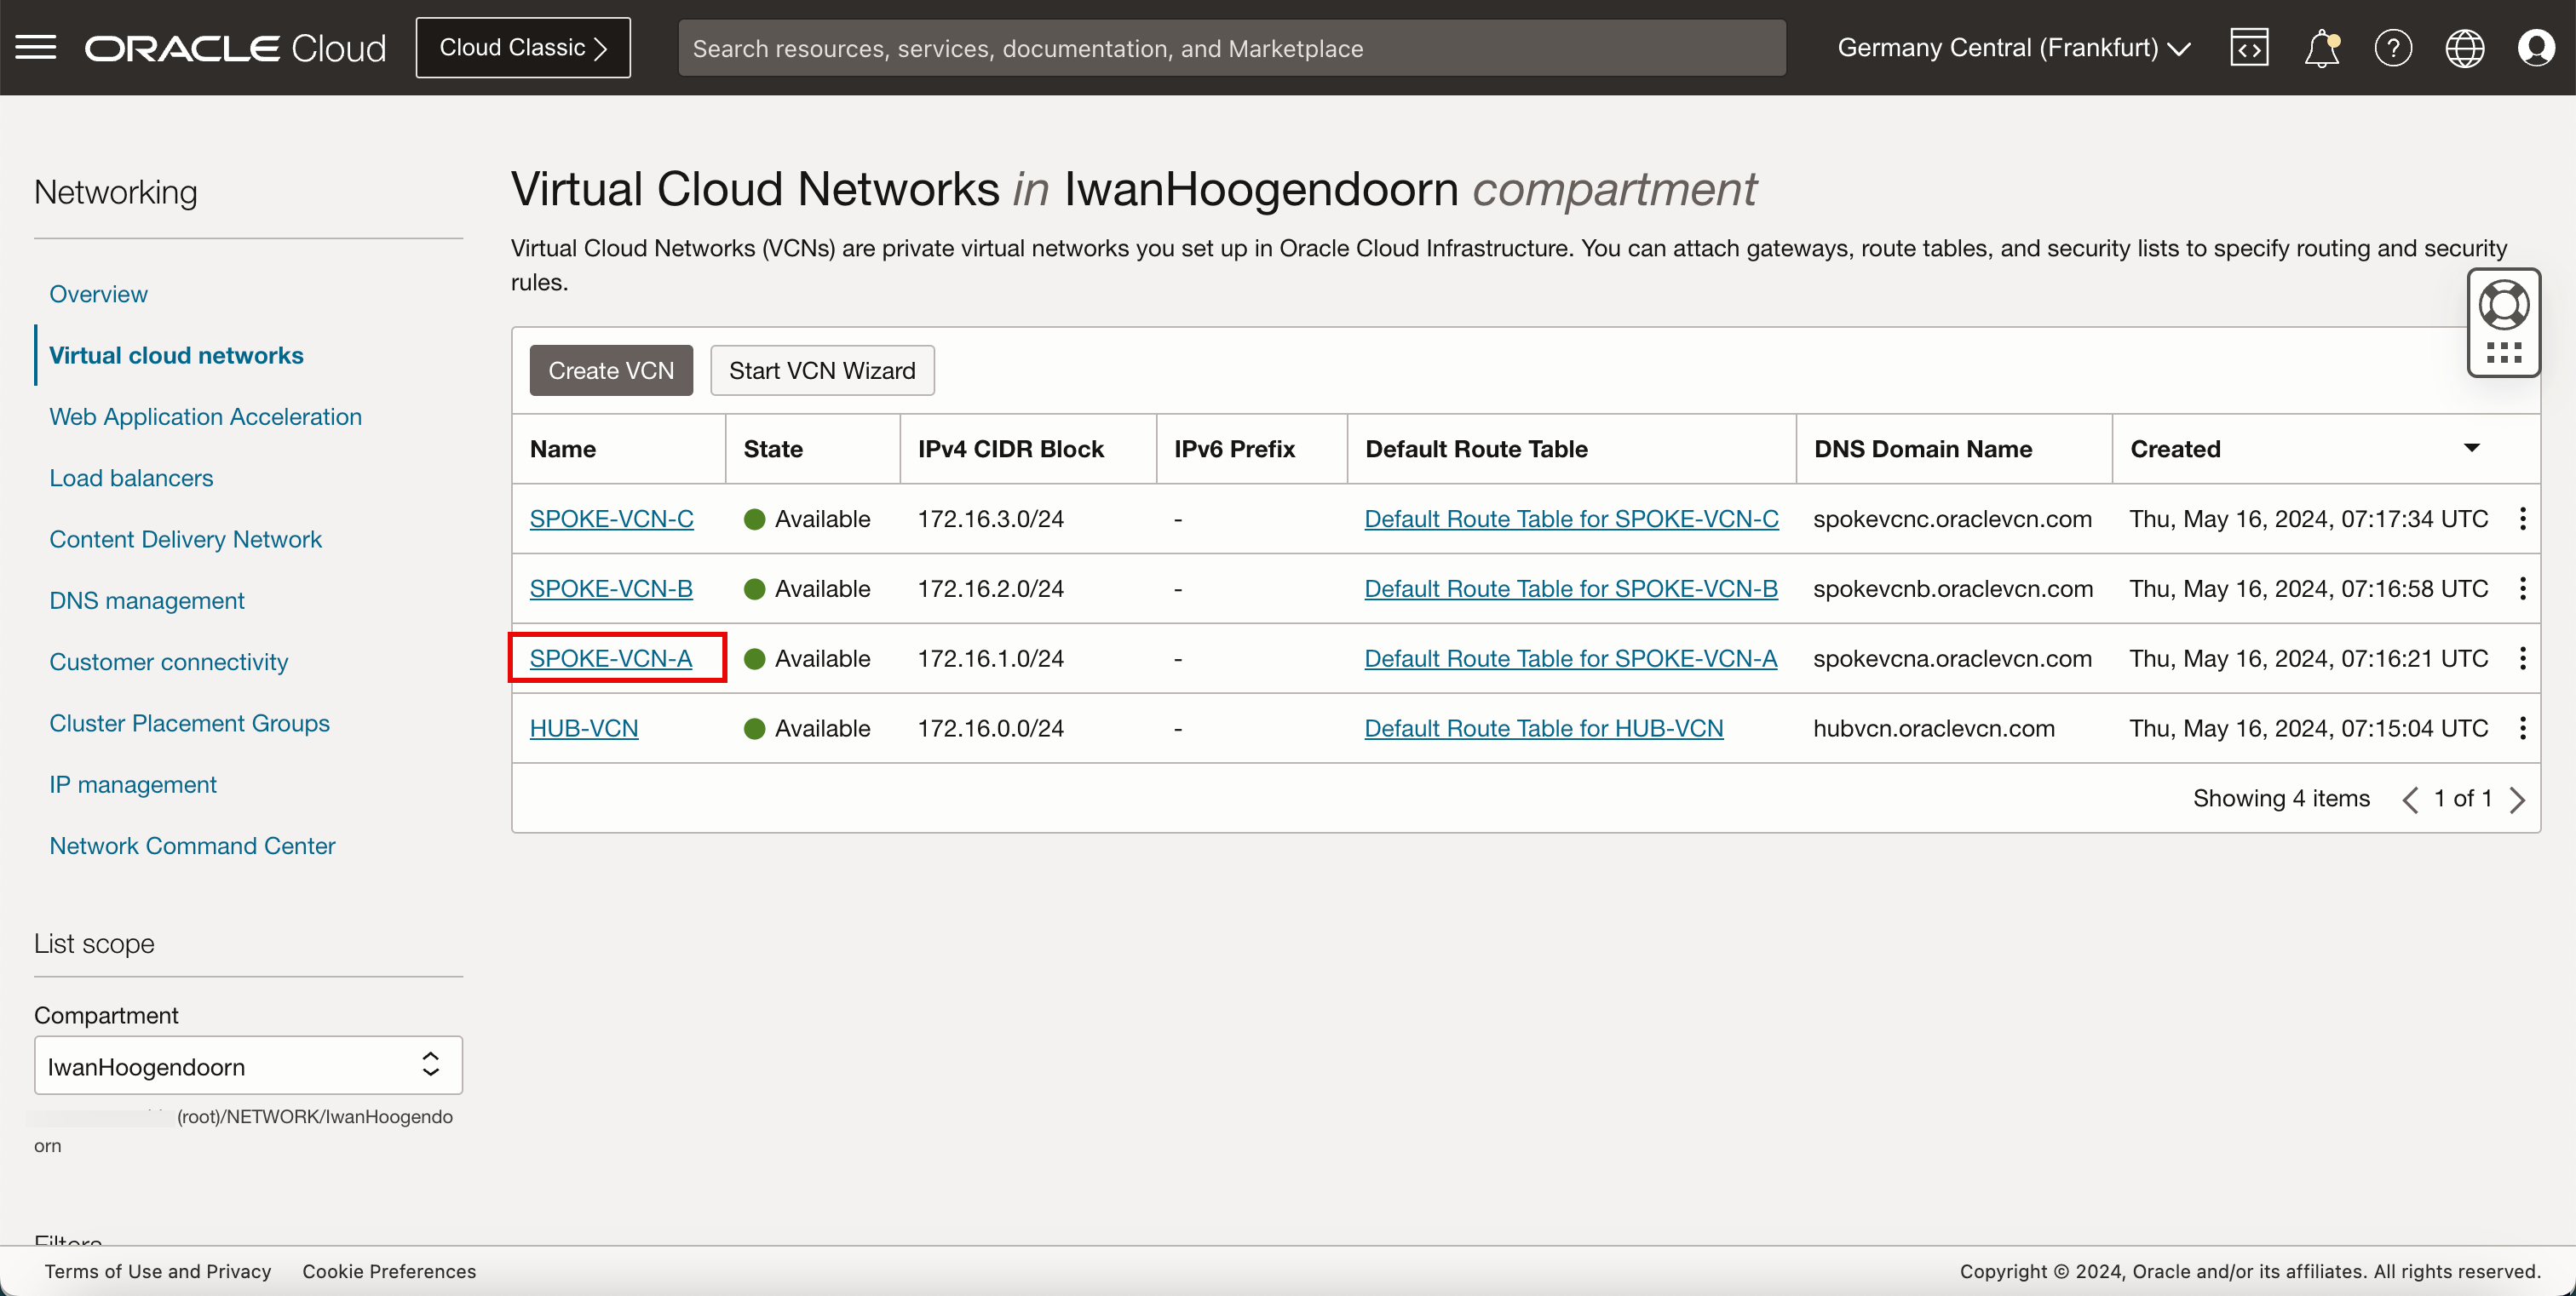Select Virtual cloud networks menu item

click(177, 353)
